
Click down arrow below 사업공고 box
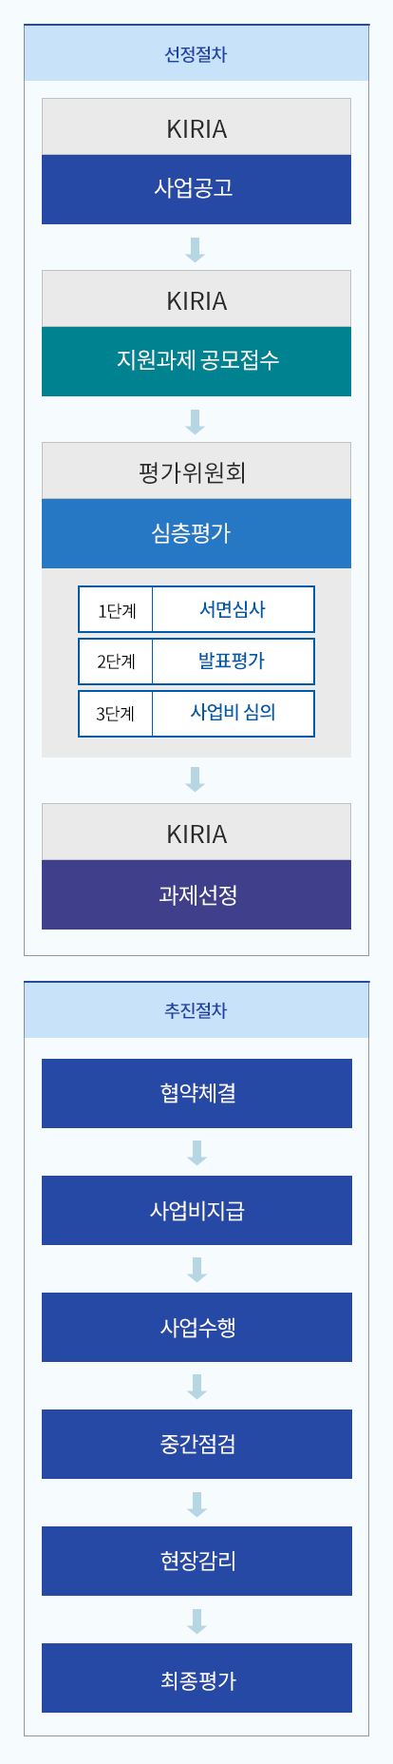[x=196, y=249]
